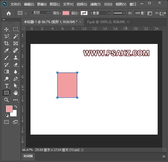
Task: Open the 图像(I) menu
Action: [x=42, y=4]
